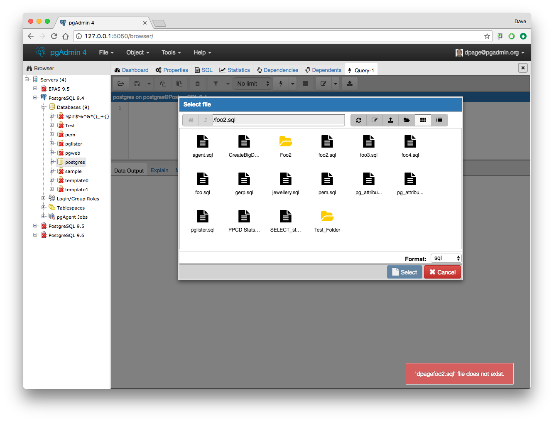Switch to the Dashboard tab

(x=131, y=70)
